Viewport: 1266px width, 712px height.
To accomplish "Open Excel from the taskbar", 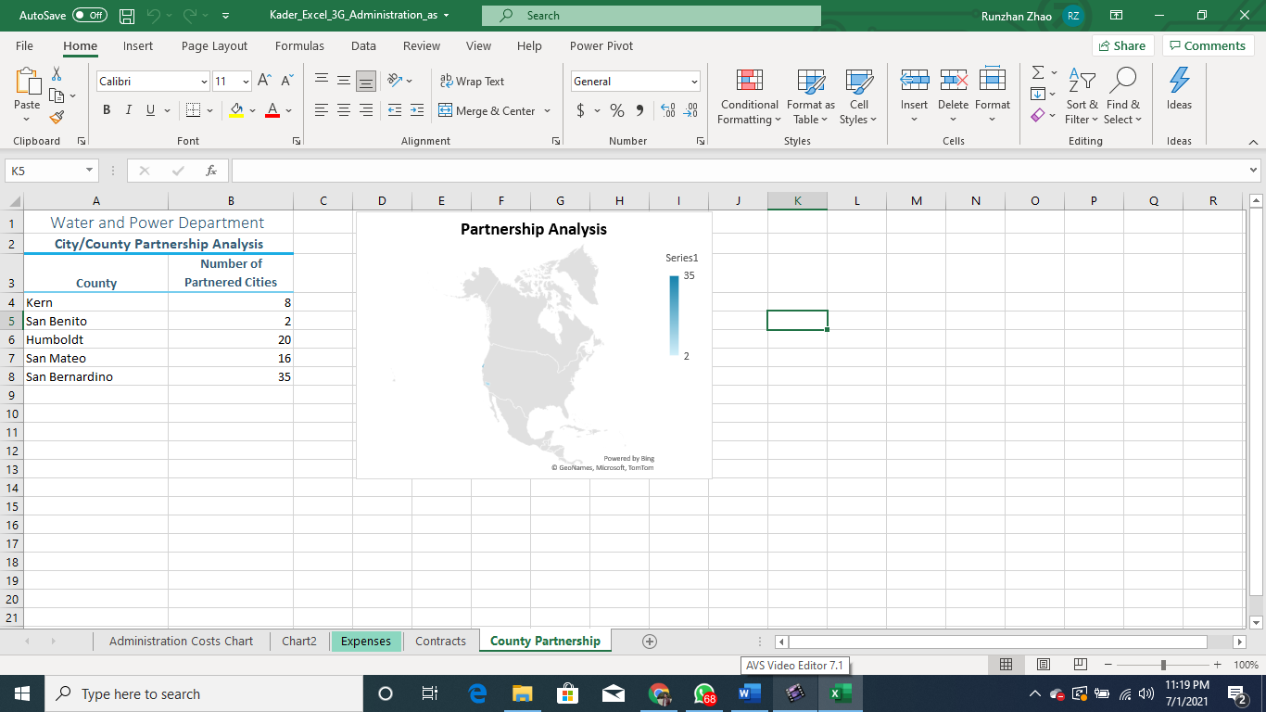I will [841, 693].
